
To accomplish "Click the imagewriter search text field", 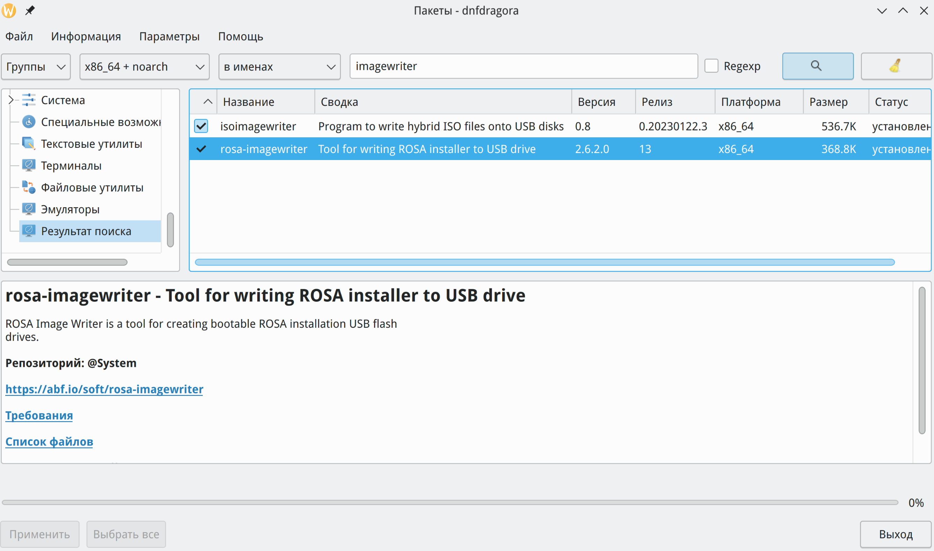I will (x=523, y=66).
